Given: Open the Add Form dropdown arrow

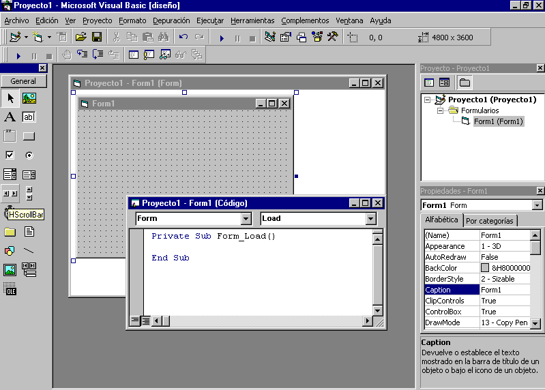Looking at the screenshot, I should point(49,37).
